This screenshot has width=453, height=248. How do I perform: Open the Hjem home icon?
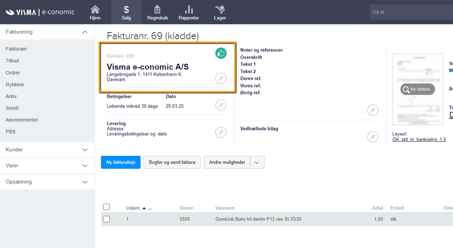click(95, 12)
